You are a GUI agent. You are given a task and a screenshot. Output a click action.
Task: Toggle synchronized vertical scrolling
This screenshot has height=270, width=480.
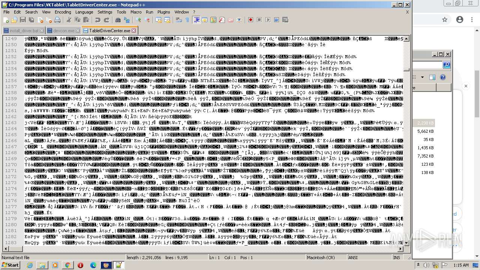159,20
